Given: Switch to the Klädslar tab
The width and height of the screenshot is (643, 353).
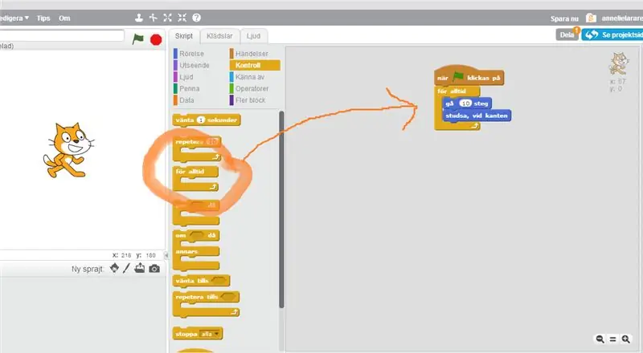Looking at the screenshot, I should point(219,36).
